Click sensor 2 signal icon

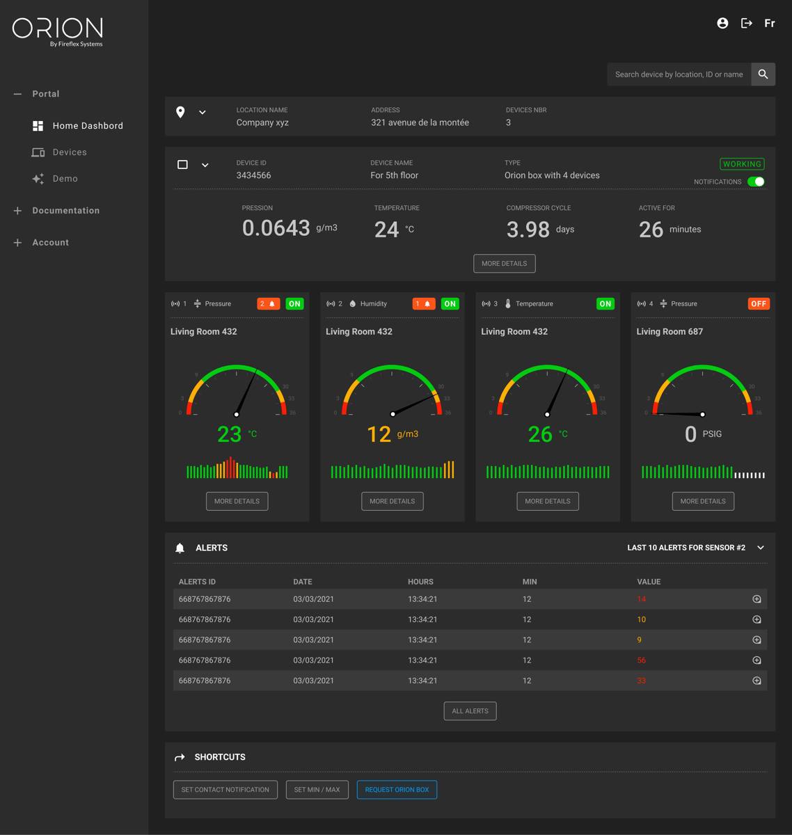(331, 304)
